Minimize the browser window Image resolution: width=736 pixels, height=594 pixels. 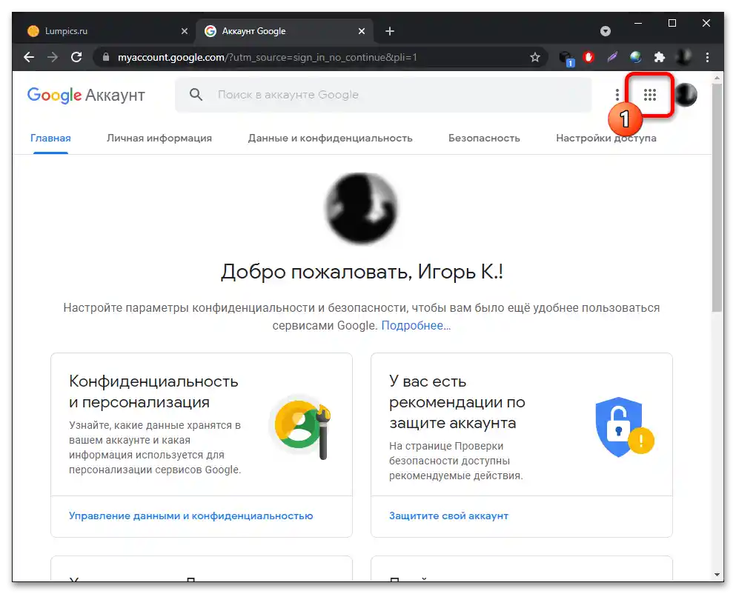coord(638,23)
